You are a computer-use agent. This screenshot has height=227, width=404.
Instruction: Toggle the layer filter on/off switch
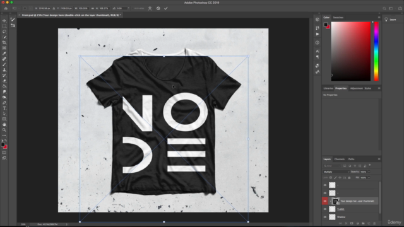coord(370,165)
